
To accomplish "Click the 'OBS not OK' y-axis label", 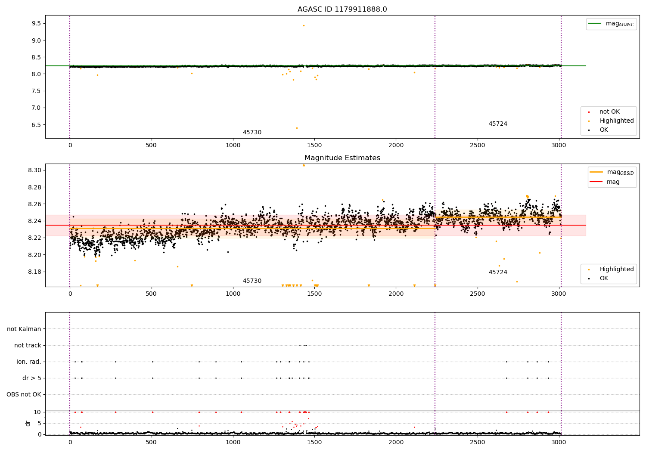I will tap(24, 394).
